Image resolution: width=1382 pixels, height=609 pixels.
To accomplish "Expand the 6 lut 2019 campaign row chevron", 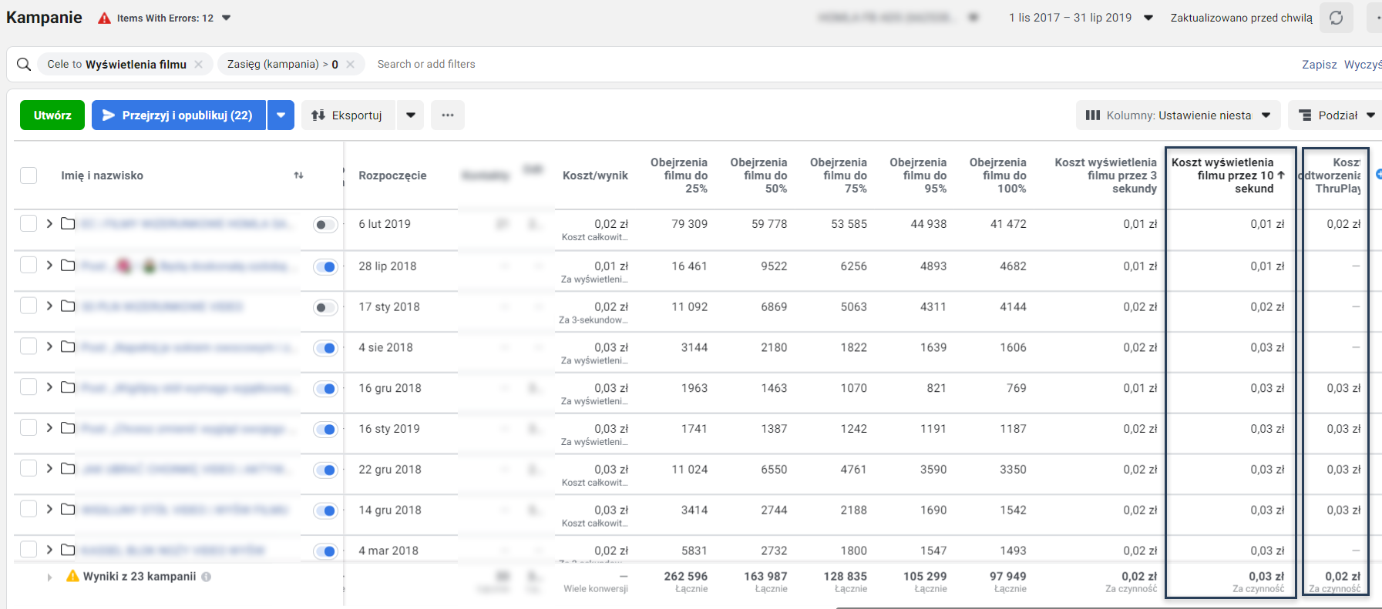I will [x=49, y=223].
